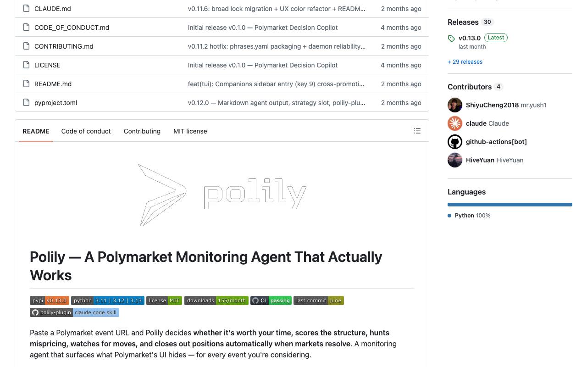Click the README title heading 'Polily — A Polymarket Monitoring Agent'
This screenshot has width=587, height=367.
pyautogui.click(x=206, y=266)
